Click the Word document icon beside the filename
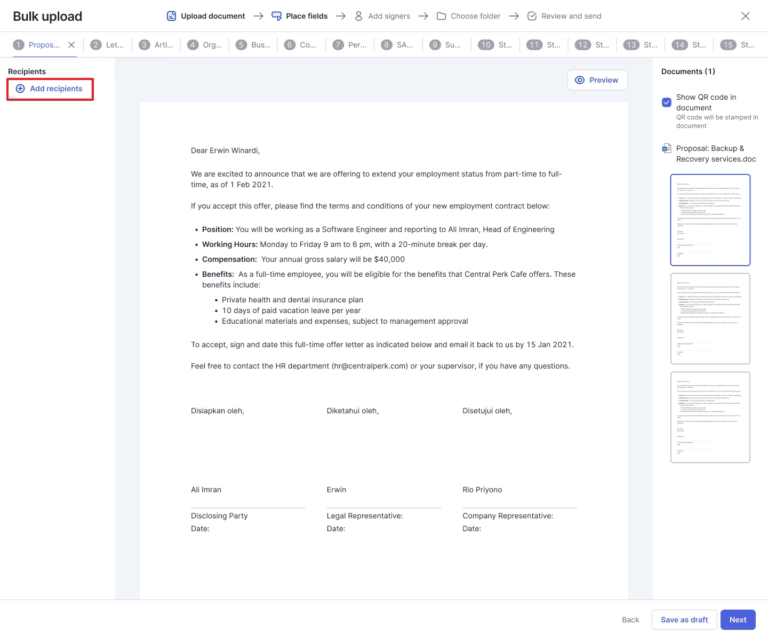 pyautogui.click(x=667, y=148)
